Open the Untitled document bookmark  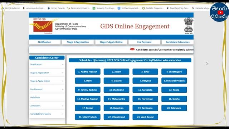129,8
